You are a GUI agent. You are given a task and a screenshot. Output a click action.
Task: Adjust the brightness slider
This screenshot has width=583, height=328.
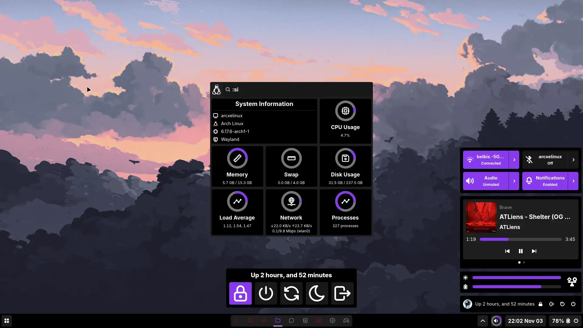coord(516,277)
